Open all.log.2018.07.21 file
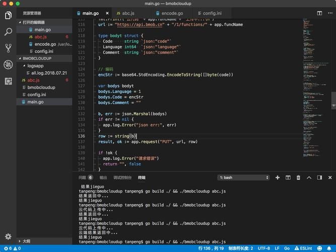 44,73
